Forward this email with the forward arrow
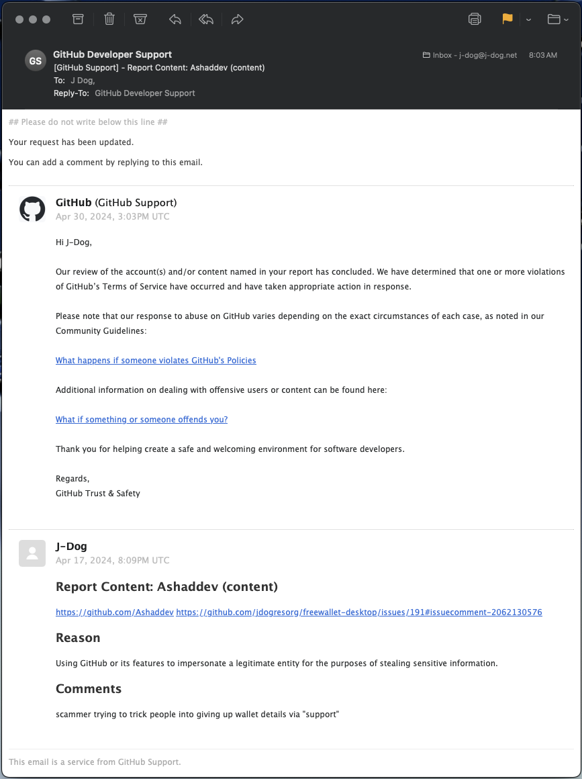Viewport: 582px width, 779px height. point(238,19)
